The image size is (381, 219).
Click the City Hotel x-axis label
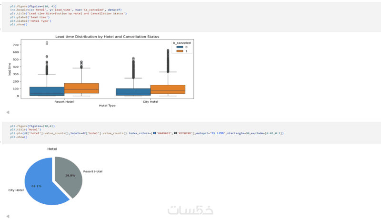coord(150,102)
